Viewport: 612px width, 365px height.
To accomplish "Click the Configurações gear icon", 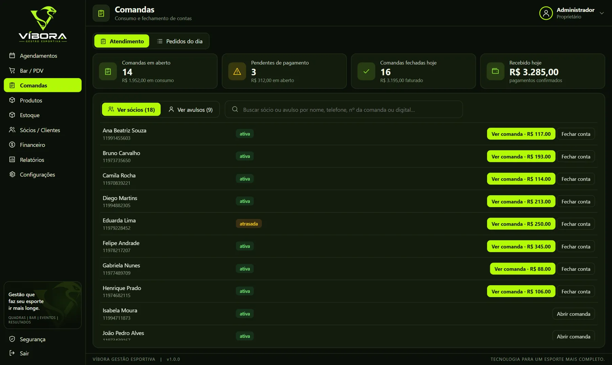I will coord(12,174).
